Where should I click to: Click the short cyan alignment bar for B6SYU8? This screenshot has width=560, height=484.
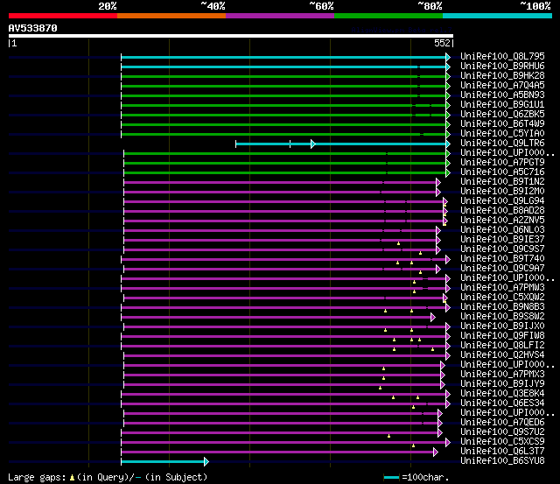tap(163, 461)
